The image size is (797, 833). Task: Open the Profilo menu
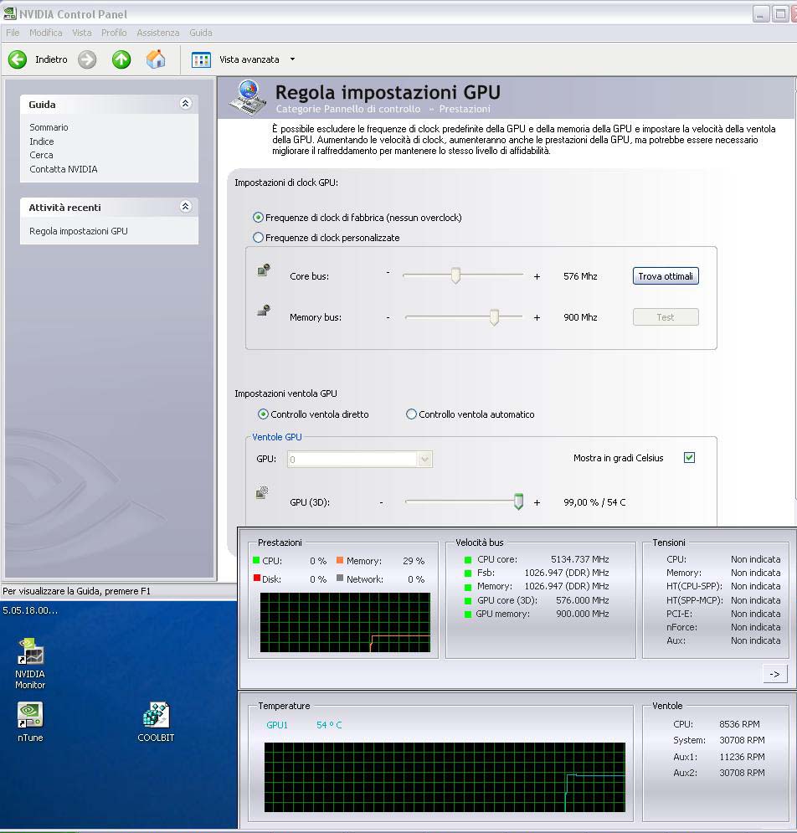click(114, 33)
